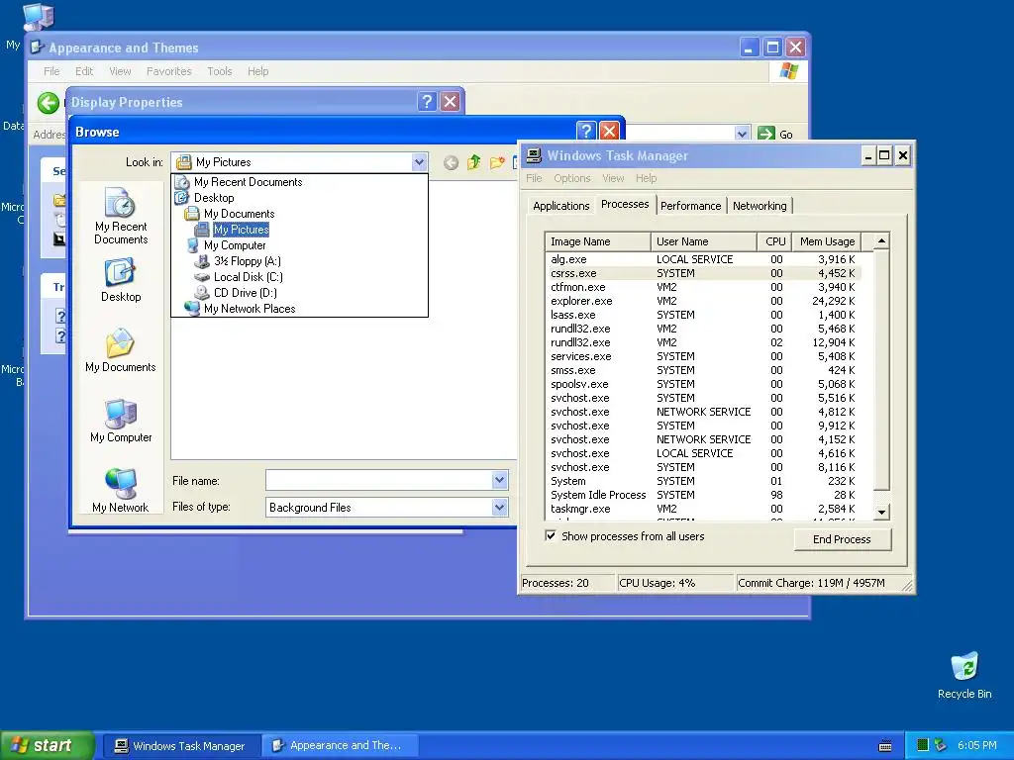Switch to Appearance and Themes taskbar button
The width and height of the screenshot is (1014, 760).
pyautogui.click(x=339, y=746)
